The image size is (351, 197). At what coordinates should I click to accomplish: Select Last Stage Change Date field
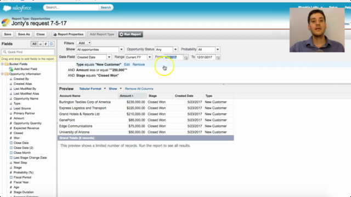30,158
